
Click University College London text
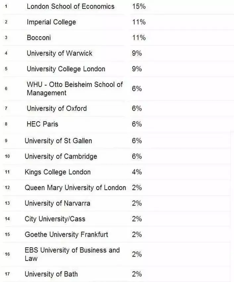[66, 69]
